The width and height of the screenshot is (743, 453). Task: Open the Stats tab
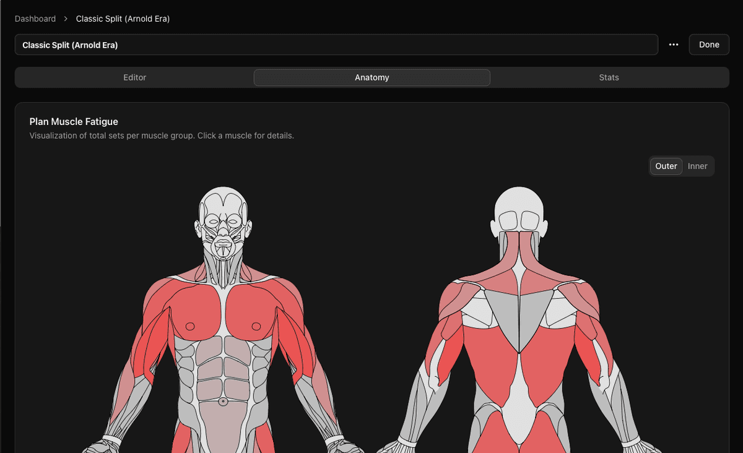tap(609, 77)
